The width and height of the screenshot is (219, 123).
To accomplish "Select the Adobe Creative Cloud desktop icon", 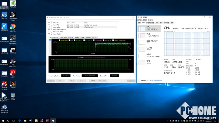I will pos(13,74).
